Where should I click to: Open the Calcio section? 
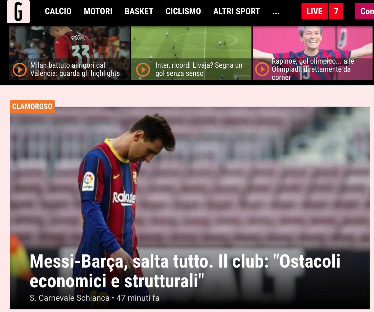[x=58, y=11]
